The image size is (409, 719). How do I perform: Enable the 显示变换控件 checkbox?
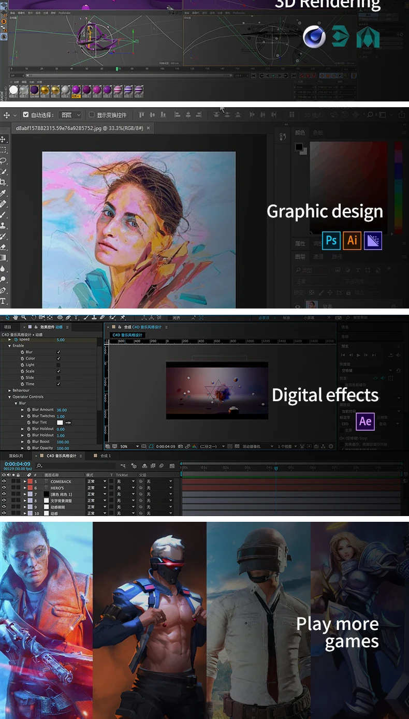pyautogui.click(x=92, y=115)
